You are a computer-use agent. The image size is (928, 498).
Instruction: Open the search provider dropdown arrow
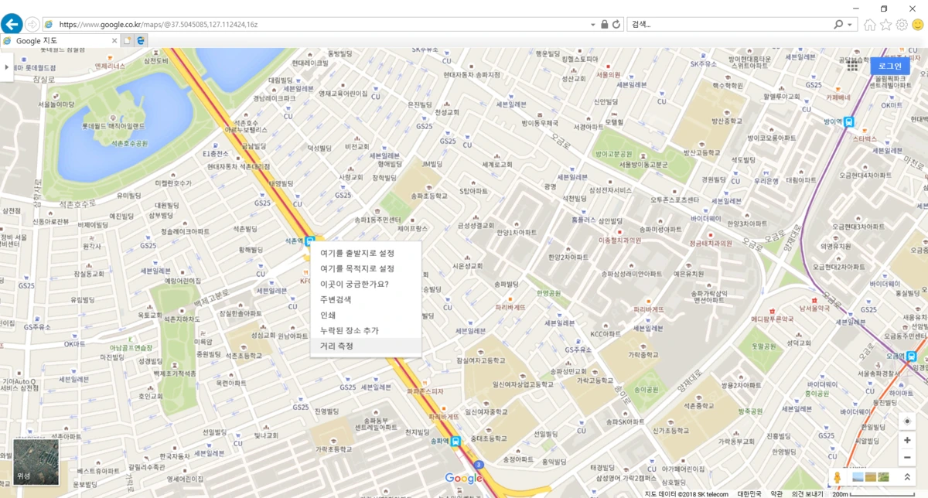[851, 25]
